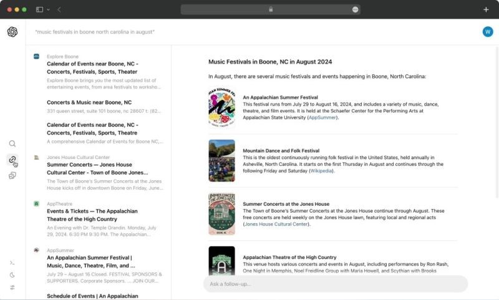
Task: Click the Ask a follow-up field
Action: [336, 284]
